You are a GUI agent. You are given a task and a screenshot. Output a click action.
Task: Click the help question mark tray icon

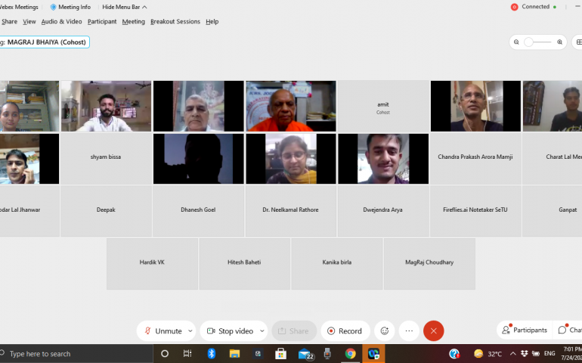point(454,353)
